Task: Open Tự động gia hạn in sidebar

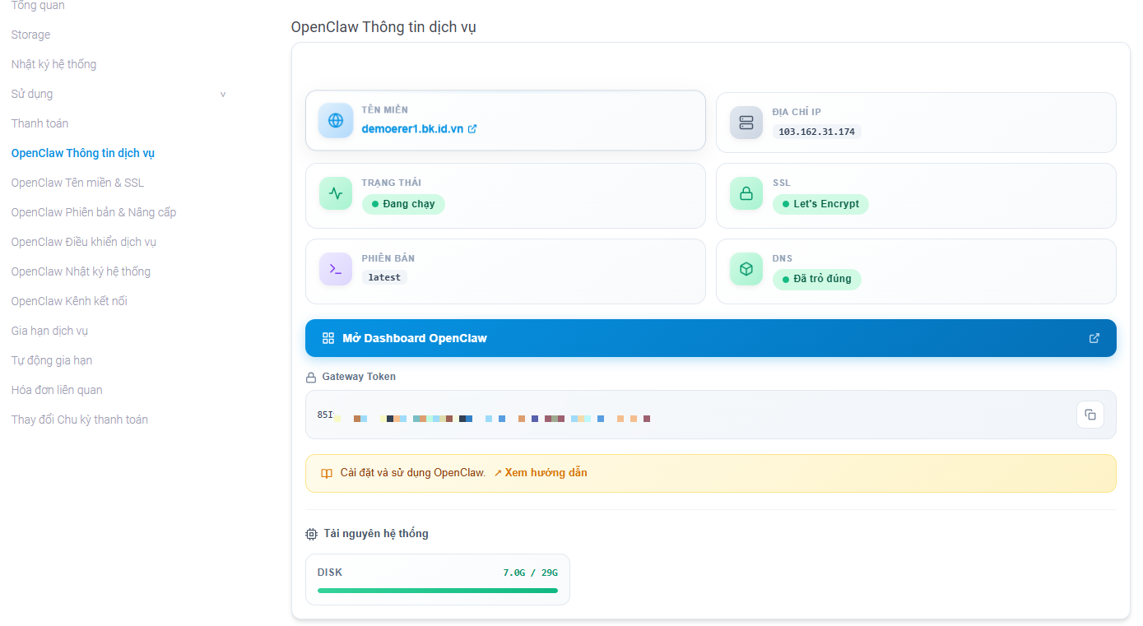Action: point(52,360)
